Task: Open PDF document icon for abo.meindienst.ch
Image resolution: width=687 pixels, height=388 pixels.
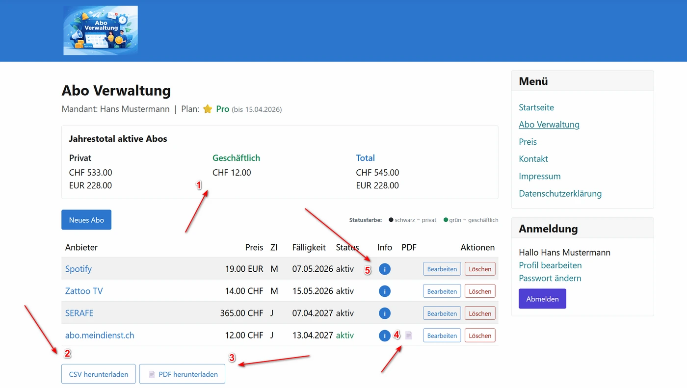Action: click(409, 336)
